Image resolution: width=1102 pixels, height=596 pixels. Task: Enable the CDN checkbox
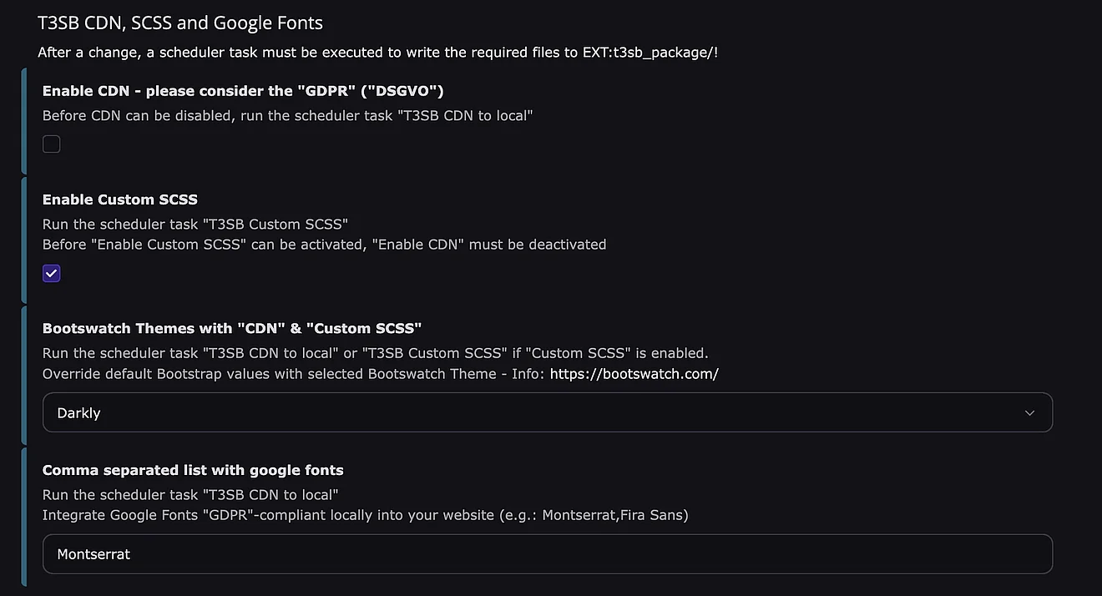(52, 144)
